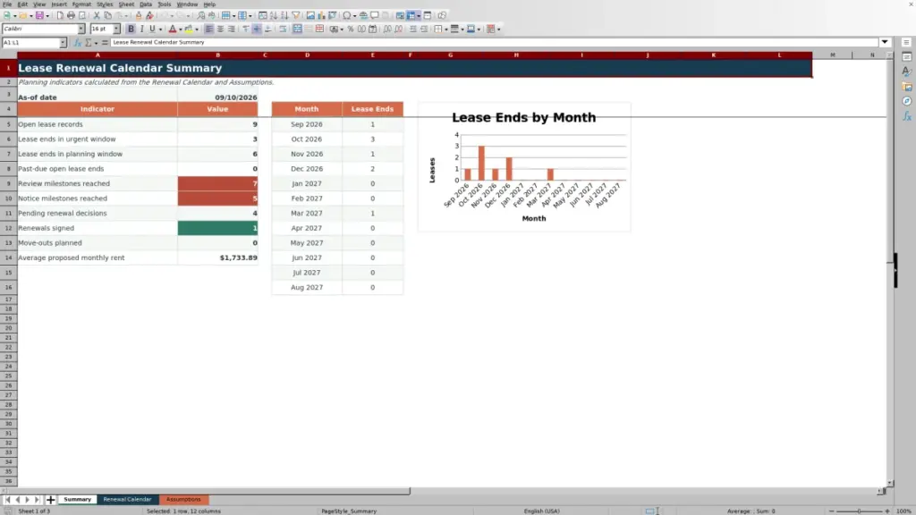Toggle Underline formatting

[152, 29]
